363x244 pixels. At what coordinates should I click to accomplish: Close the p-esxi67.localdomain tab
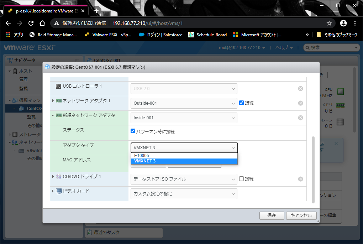pos(83,11)
